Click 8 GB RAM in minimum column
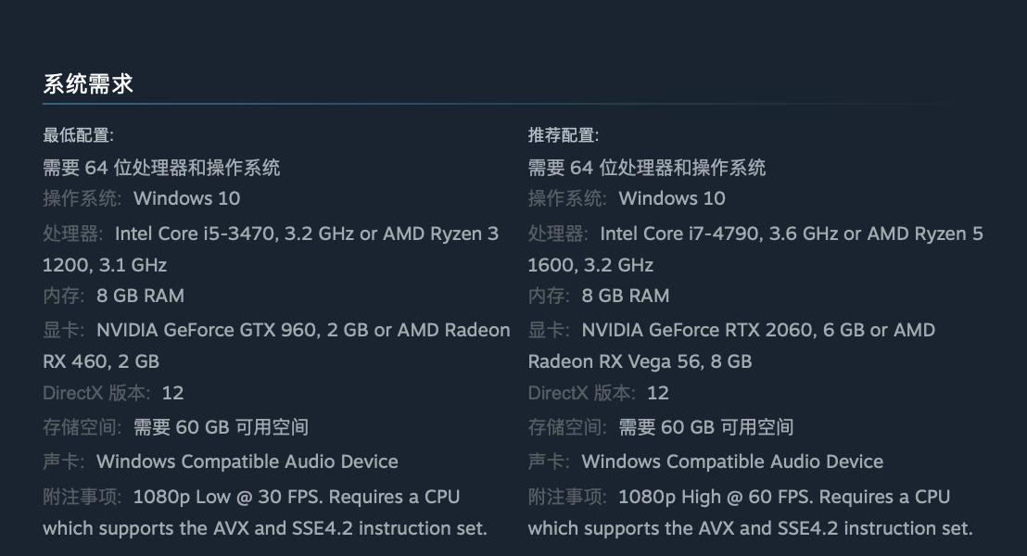This screenshot has height=556, width=1027. [140, 296]
